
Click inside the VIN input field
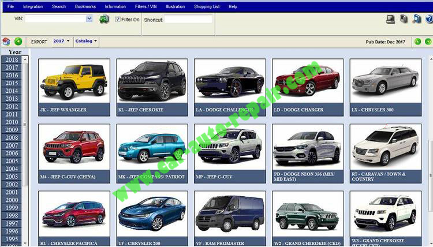coord(55,19)
